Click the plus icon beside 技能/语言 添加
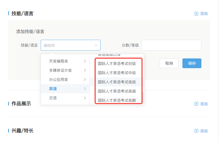 pyautogui.click(x=196, y=14)
